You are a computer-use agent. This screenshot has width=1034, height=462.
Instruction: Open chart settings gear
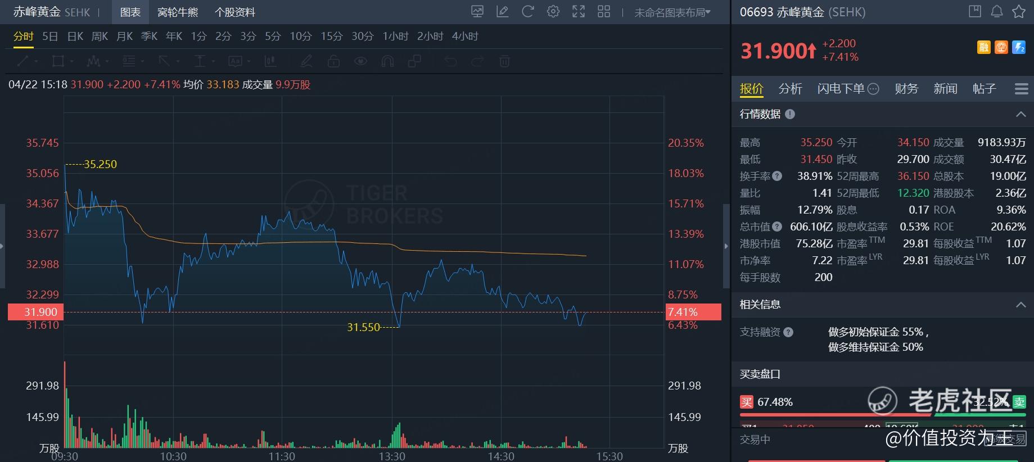tap(553, 11)
